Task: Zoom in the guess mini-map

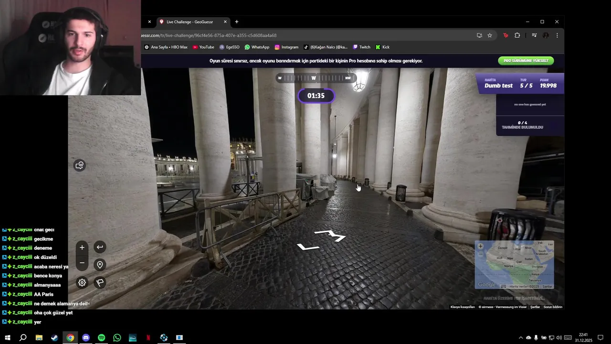Action: coord(481,246)
